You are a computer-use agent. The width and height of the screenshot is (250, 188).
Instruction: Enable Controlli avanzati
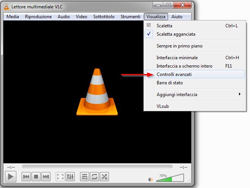[x=195, y=74]
